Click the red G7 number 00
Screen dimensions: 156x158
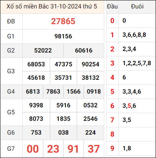coord(33,149)
